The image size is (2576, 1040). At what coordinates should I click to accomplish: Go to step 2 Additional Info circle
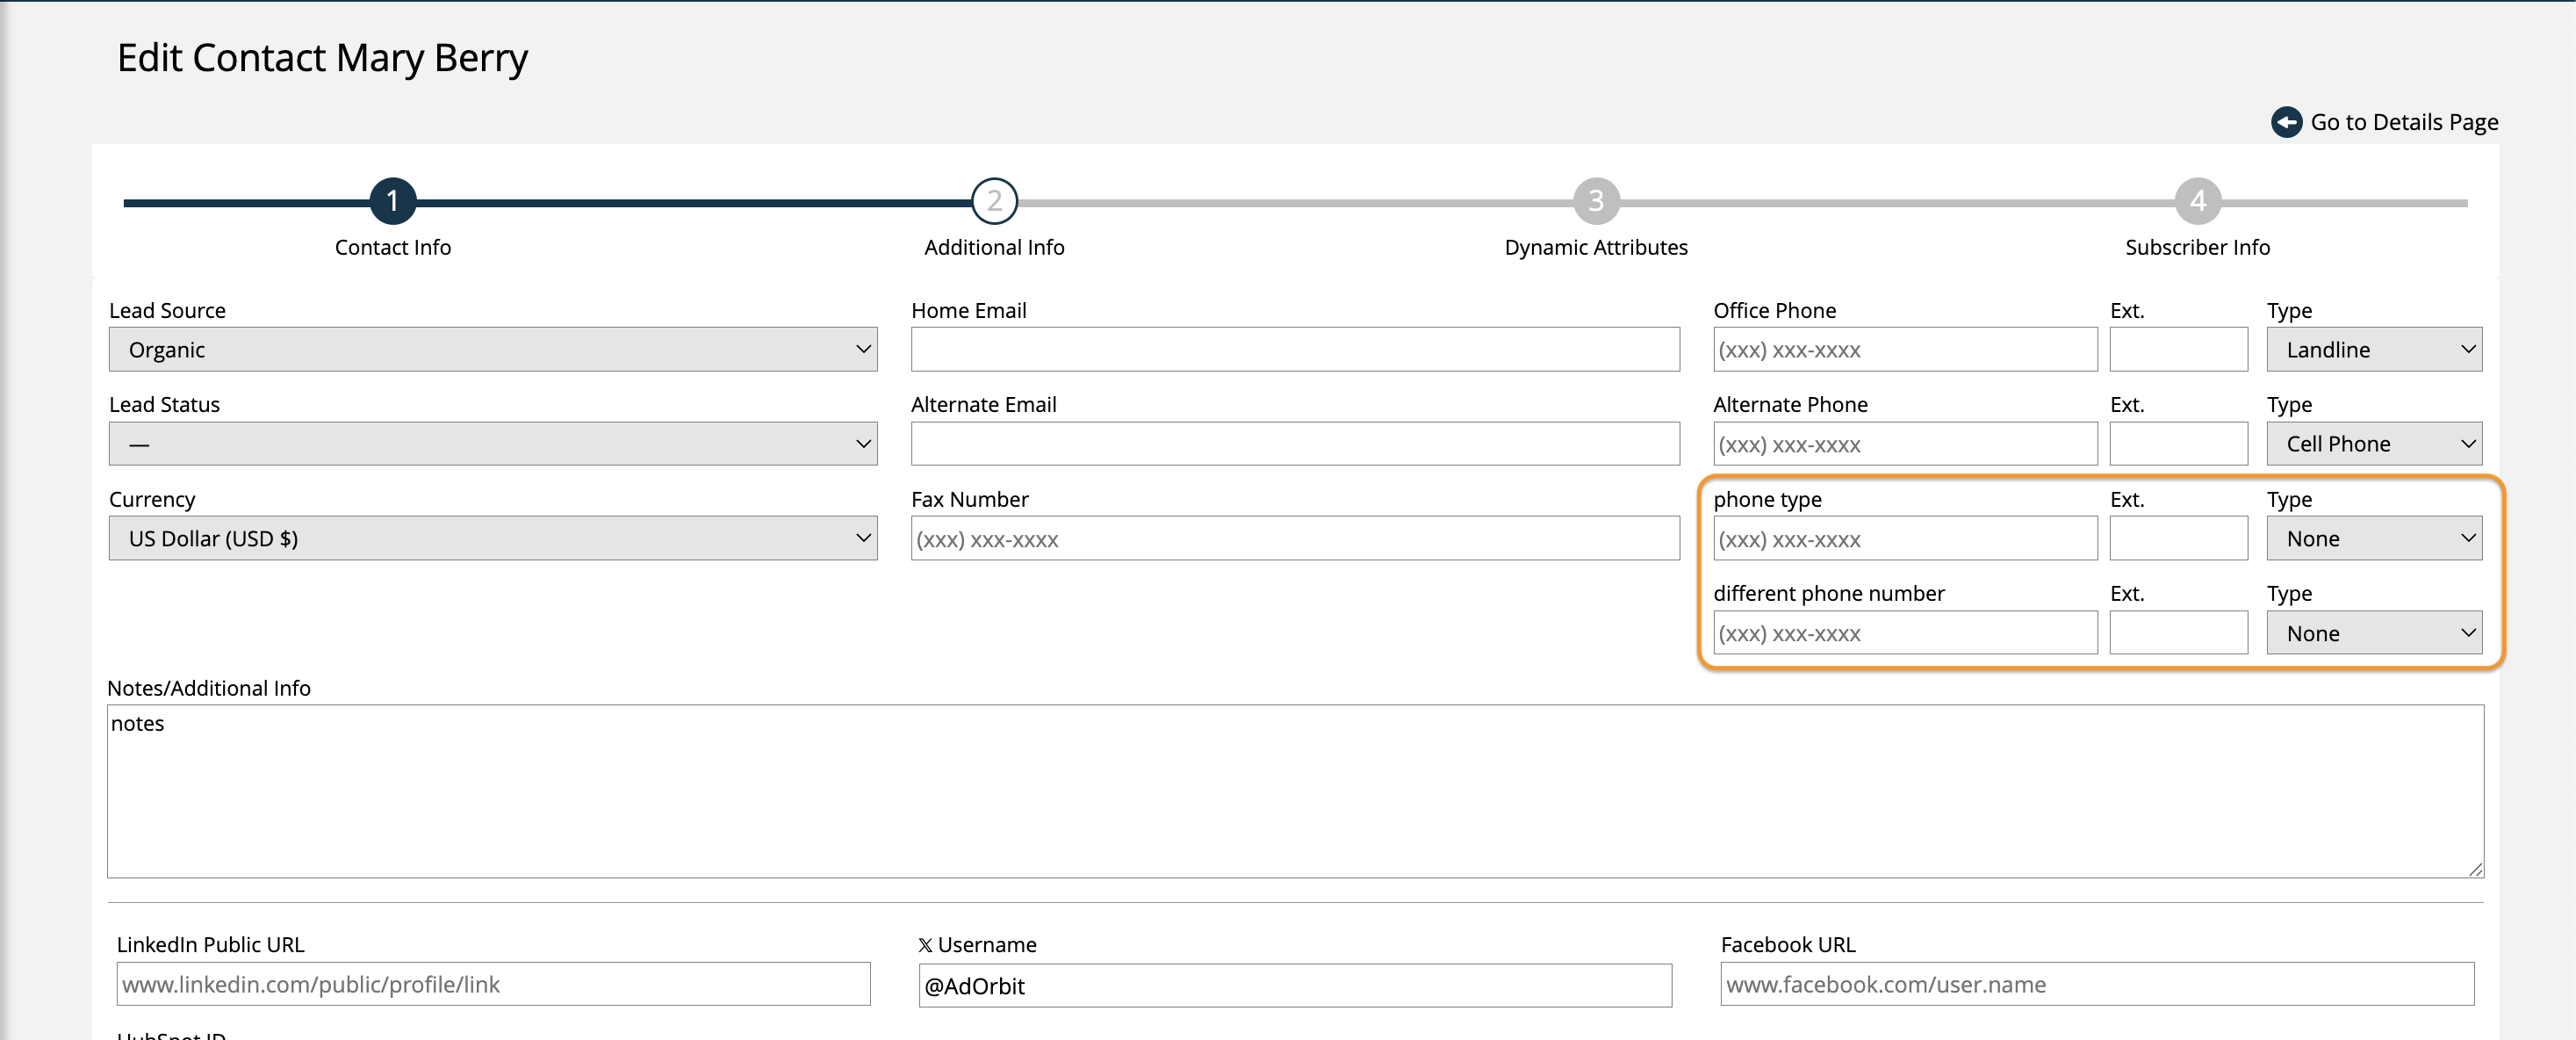(994, 202)
